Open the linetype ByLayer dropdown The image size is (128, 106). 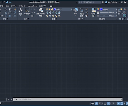pyautogui.click(x=116, y=16)
